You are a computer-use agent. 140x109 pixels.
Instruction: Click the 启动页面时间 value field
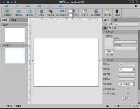point(70,15)
